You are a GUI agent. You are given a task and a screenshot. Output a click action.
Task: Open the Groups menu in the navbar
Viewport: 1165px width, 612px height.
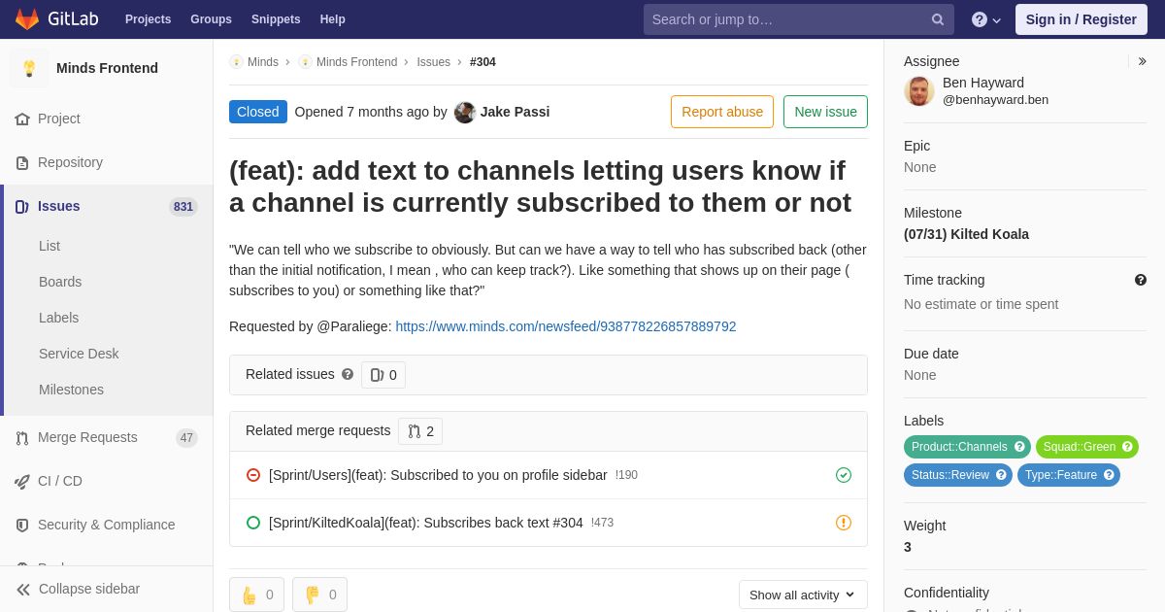tap(211, 19)
